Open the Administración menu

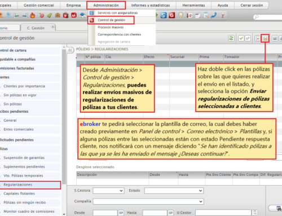[x=106, y=5]
